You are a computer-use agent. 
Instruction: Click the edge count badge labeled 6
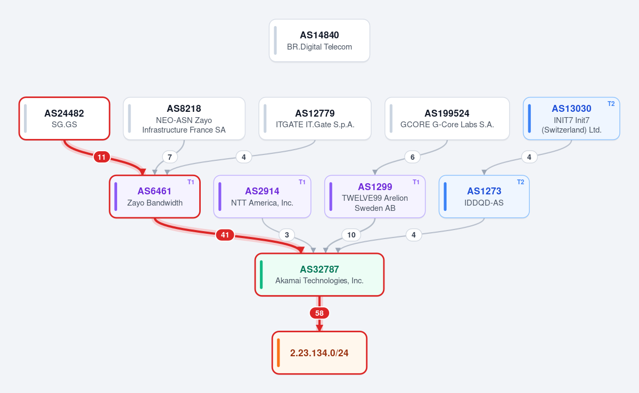click(x=412, y=157)
